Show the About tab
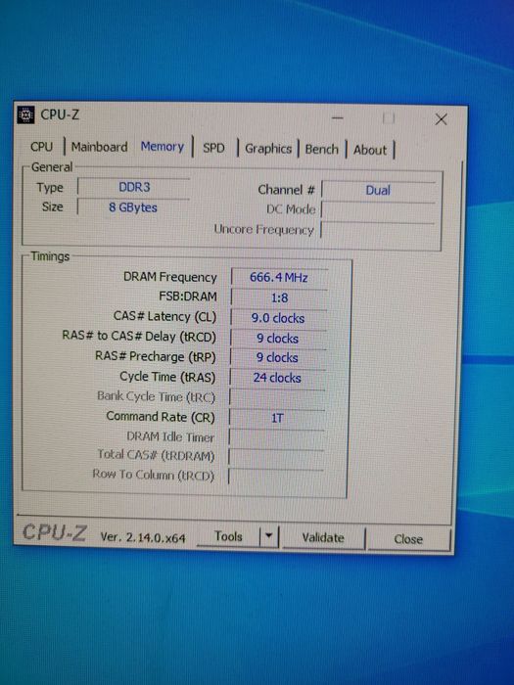 pos(370,151)
